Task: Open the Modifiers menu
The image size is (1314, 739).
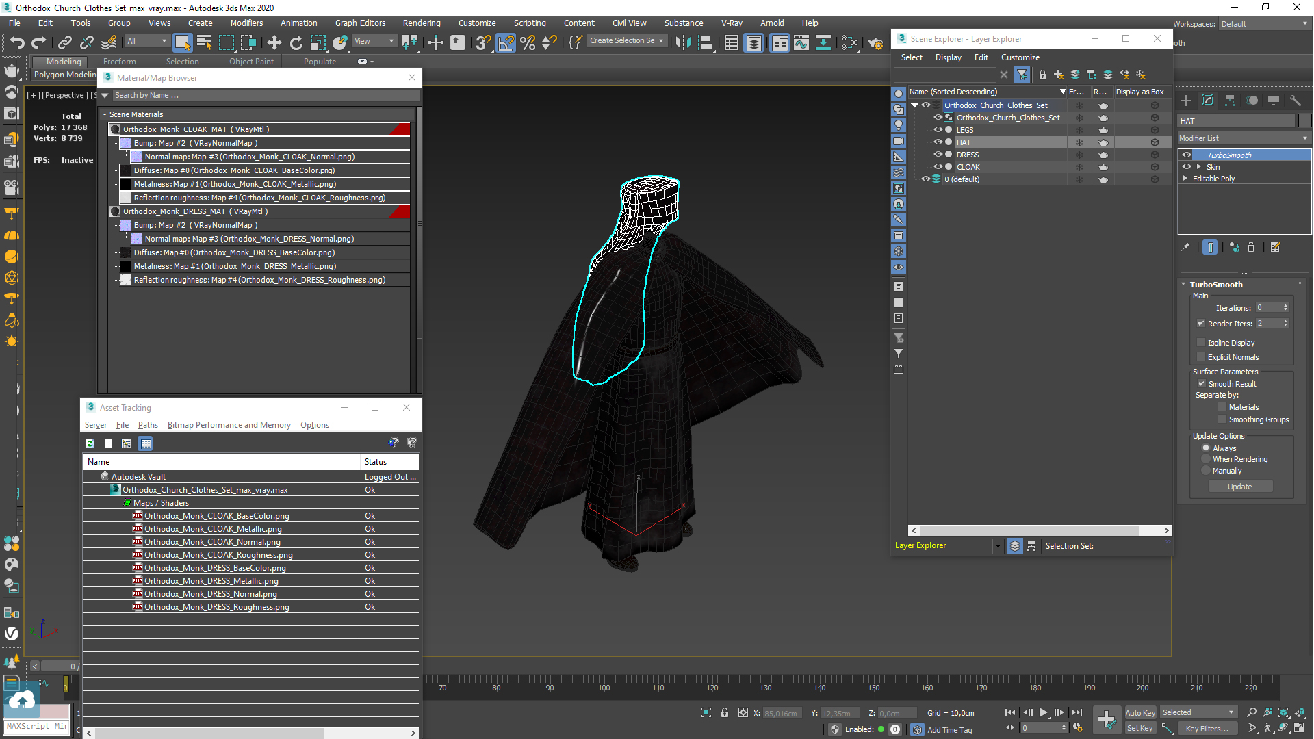Action: [246, 23]
